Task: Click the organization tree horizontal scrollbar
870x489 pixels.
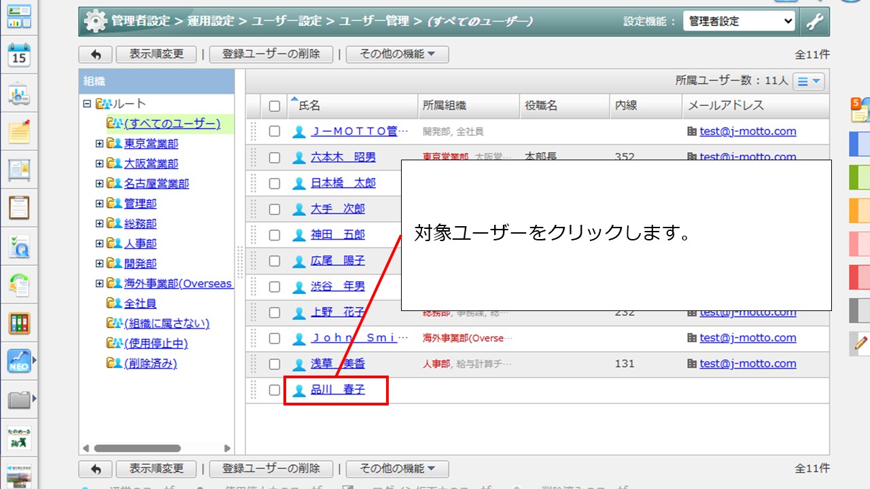Action: (137, 448)
